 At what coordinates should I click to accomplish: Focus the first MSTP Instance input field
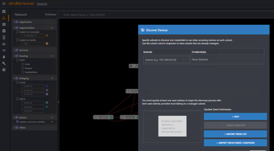(x=33, y=103)
